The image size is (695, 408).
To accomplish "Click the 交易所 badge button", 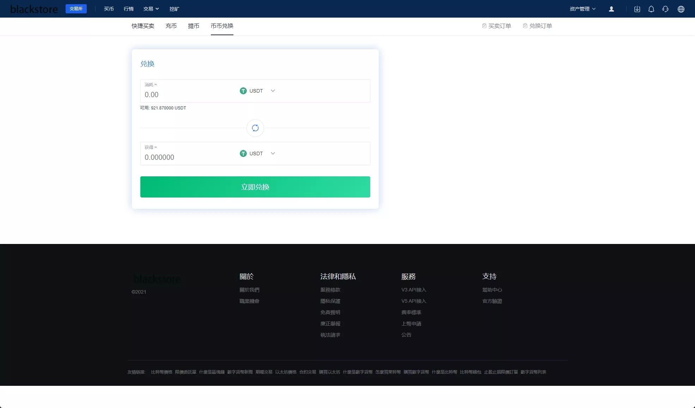I will pos(76,9).
